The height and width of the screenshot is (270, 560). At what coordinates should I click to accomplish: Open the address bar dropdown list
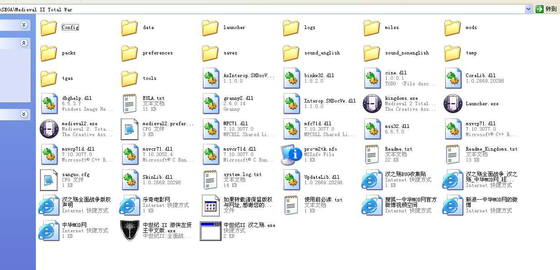point(528,9)
